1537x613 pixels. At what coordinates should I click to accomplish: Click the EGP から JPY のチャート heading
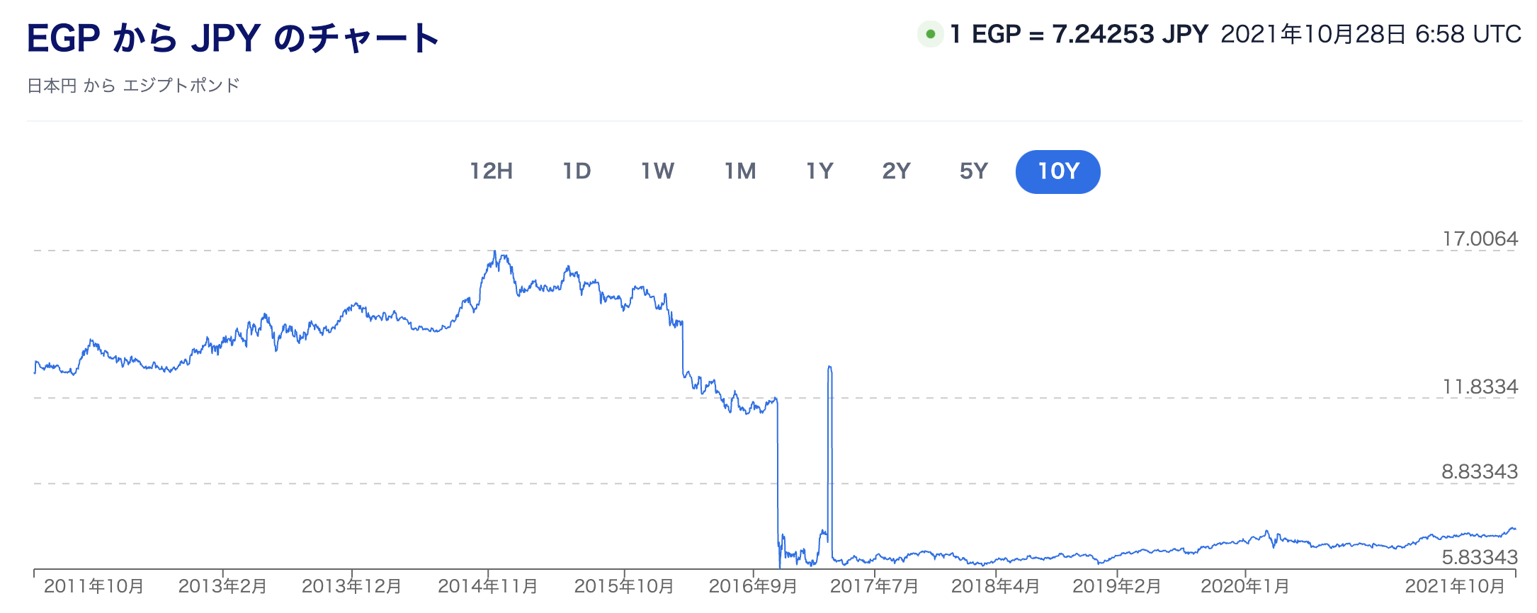coord(233,38)
